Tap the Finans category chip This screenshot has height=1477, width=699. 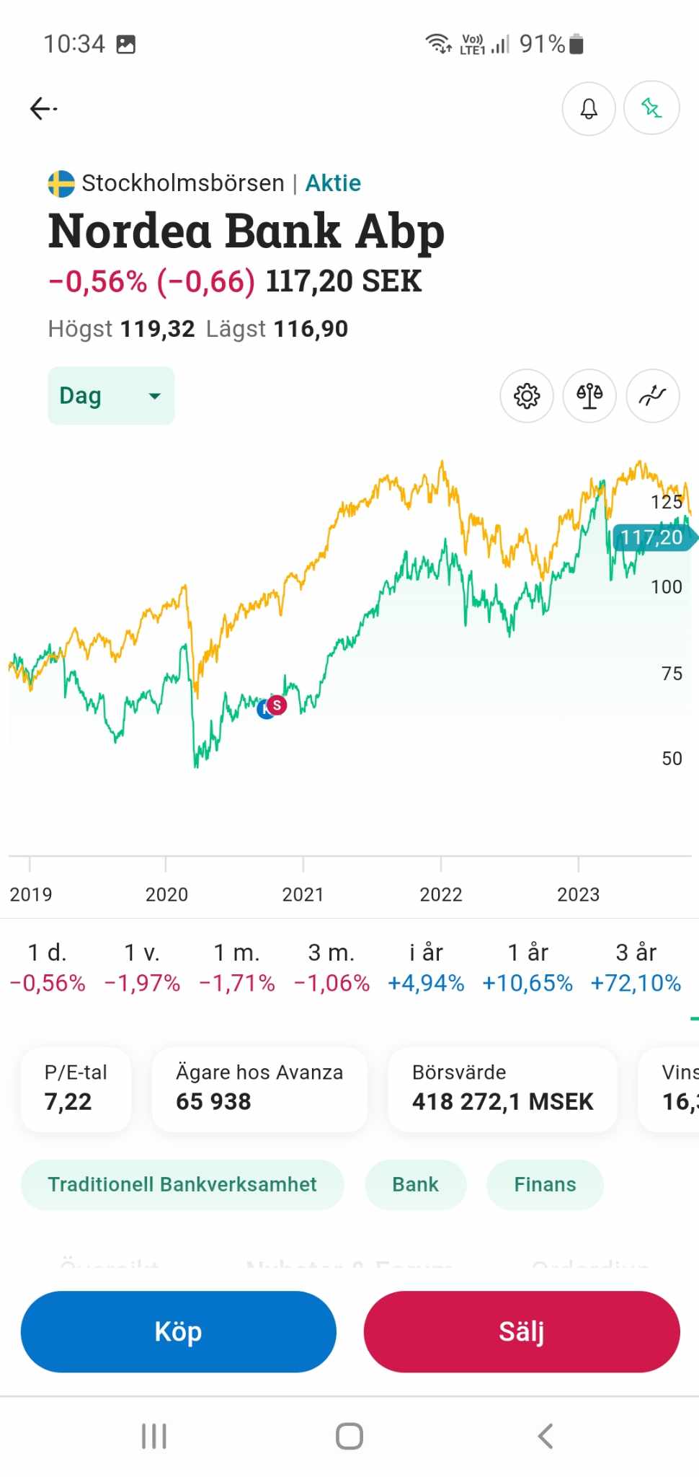(x=545, y=1185)
